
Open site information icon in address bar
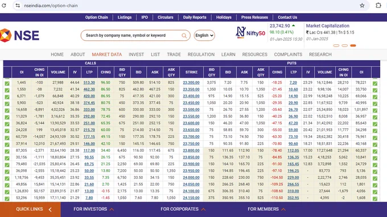click(18, 6)
